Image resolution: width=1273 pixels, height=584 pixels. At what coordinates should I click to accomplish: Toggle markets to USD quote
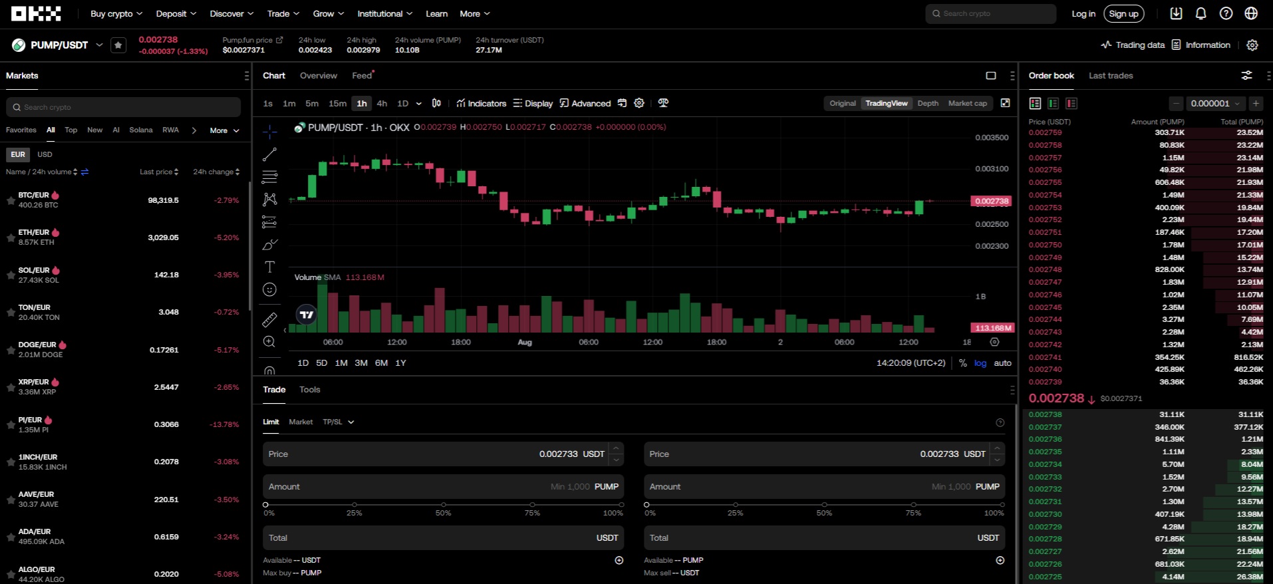pyautogui.click(x=45, y=154)
